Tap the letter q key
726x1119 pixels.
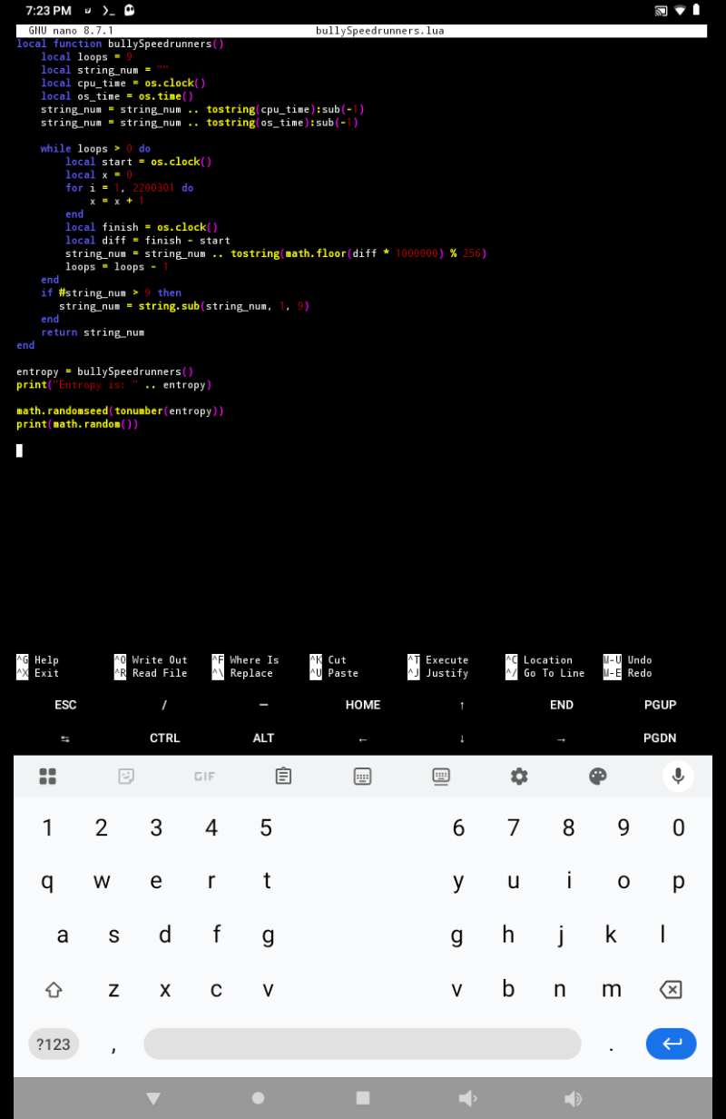47,881
